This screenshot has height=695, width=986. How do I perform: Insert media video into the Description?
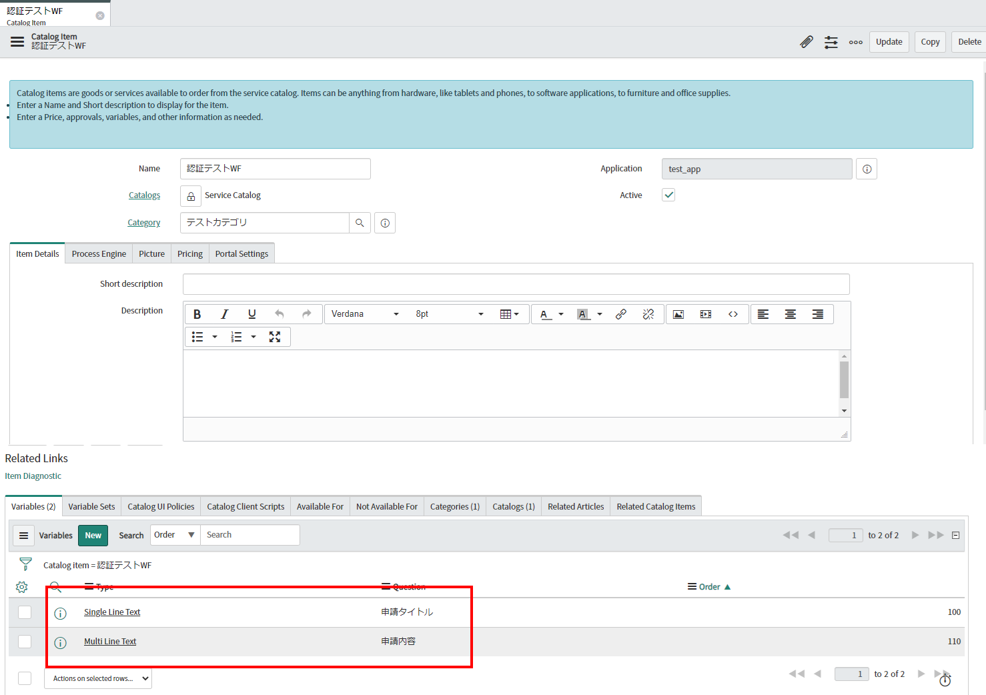tap(706, 314)
